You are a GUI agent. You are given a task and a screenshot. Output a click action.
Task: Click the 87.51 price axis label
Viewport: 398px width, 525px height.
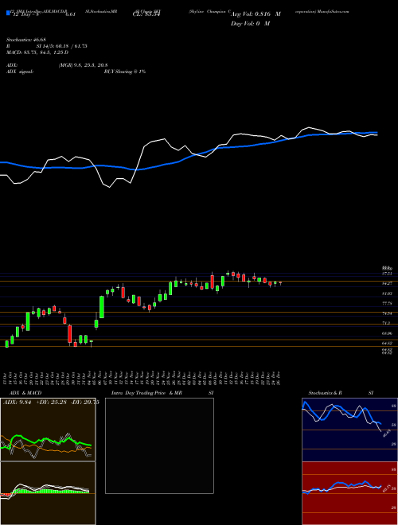click(x=387, y=274)
